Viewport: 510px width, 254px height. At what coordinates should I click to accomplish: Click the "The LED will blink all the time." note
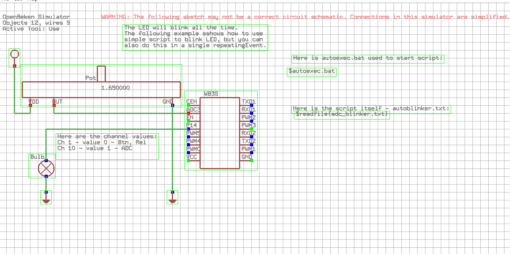pos(181,28)
